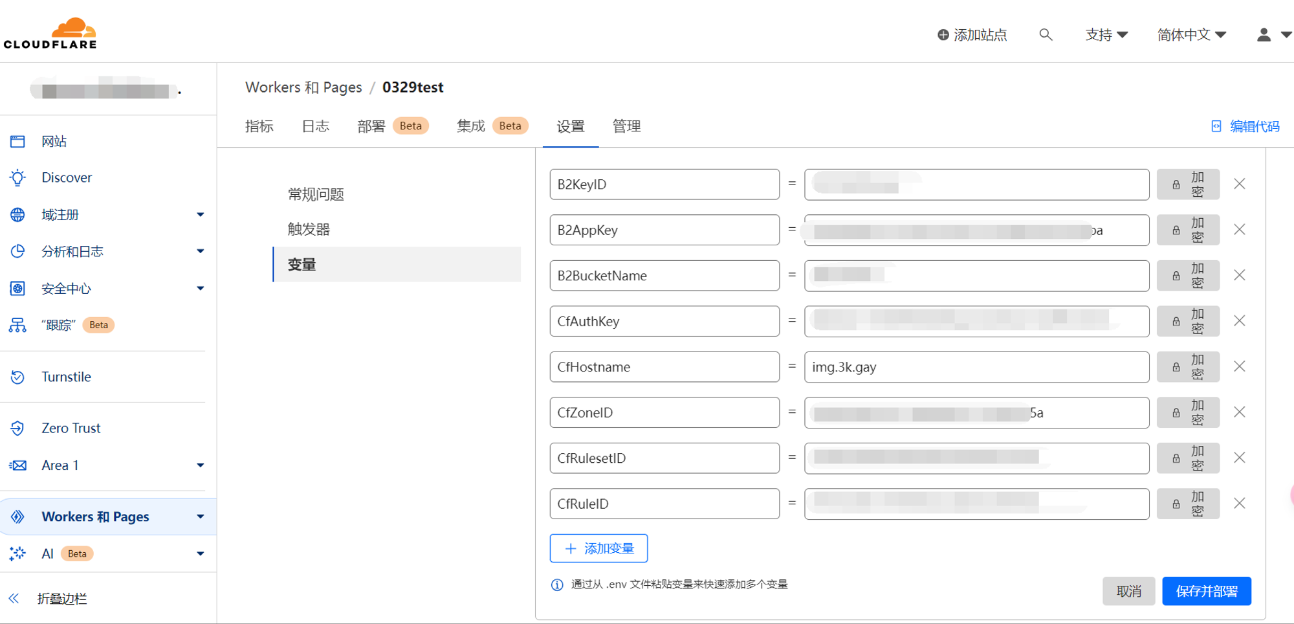
Task: Delete the CfRulesetID variable row
Action: 1240,458
